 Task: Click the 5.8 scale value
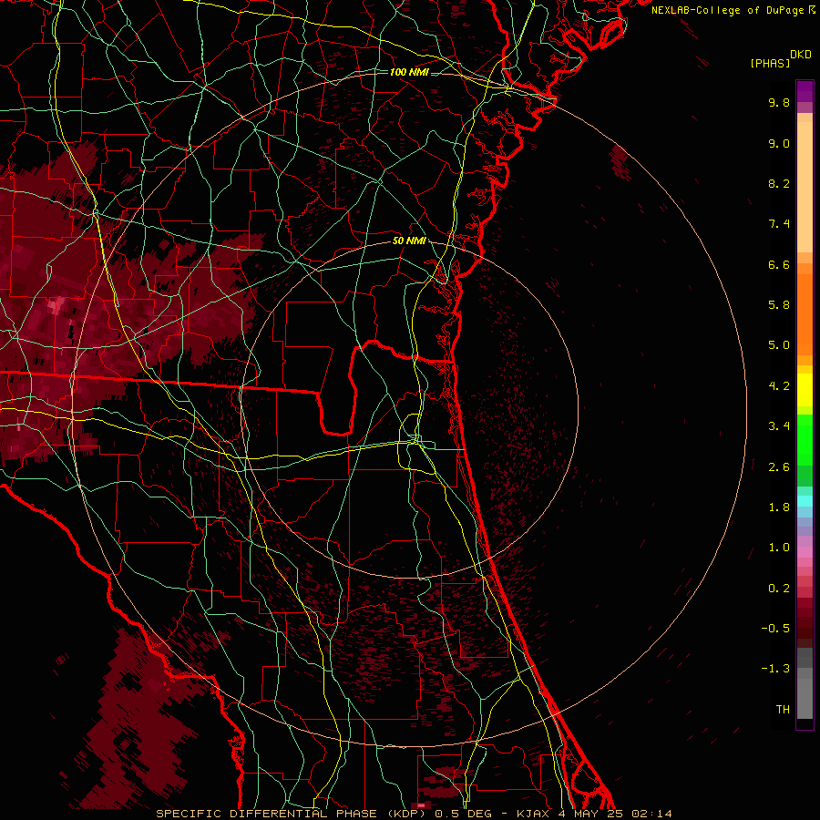[779, 305]
